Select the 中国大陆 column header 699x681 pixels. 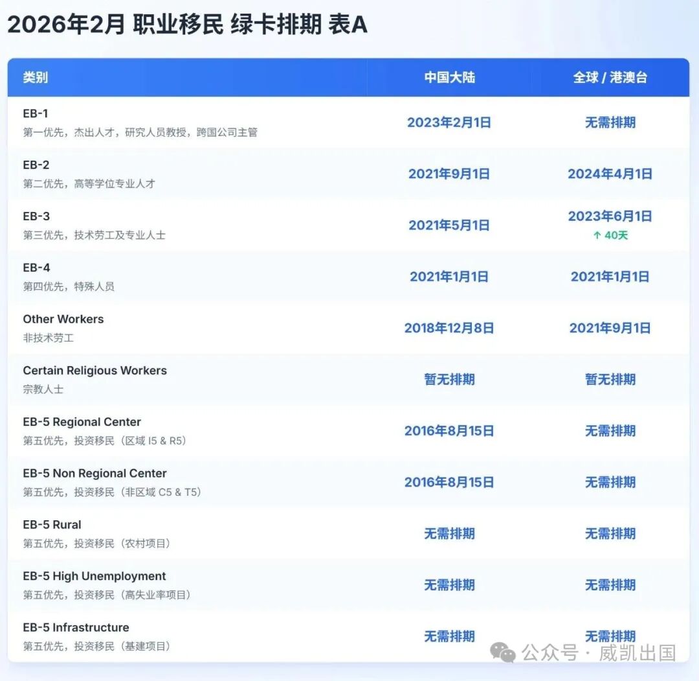coord(449,78)
